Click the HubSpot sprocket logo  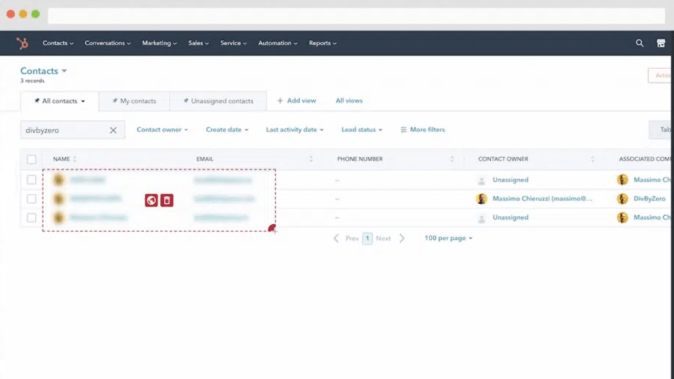pos(22,43)
